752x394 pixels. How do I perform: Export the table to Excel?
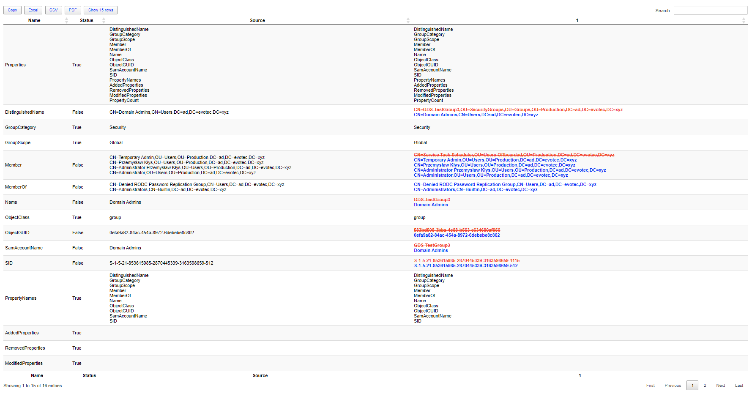(x=33, y=10)
